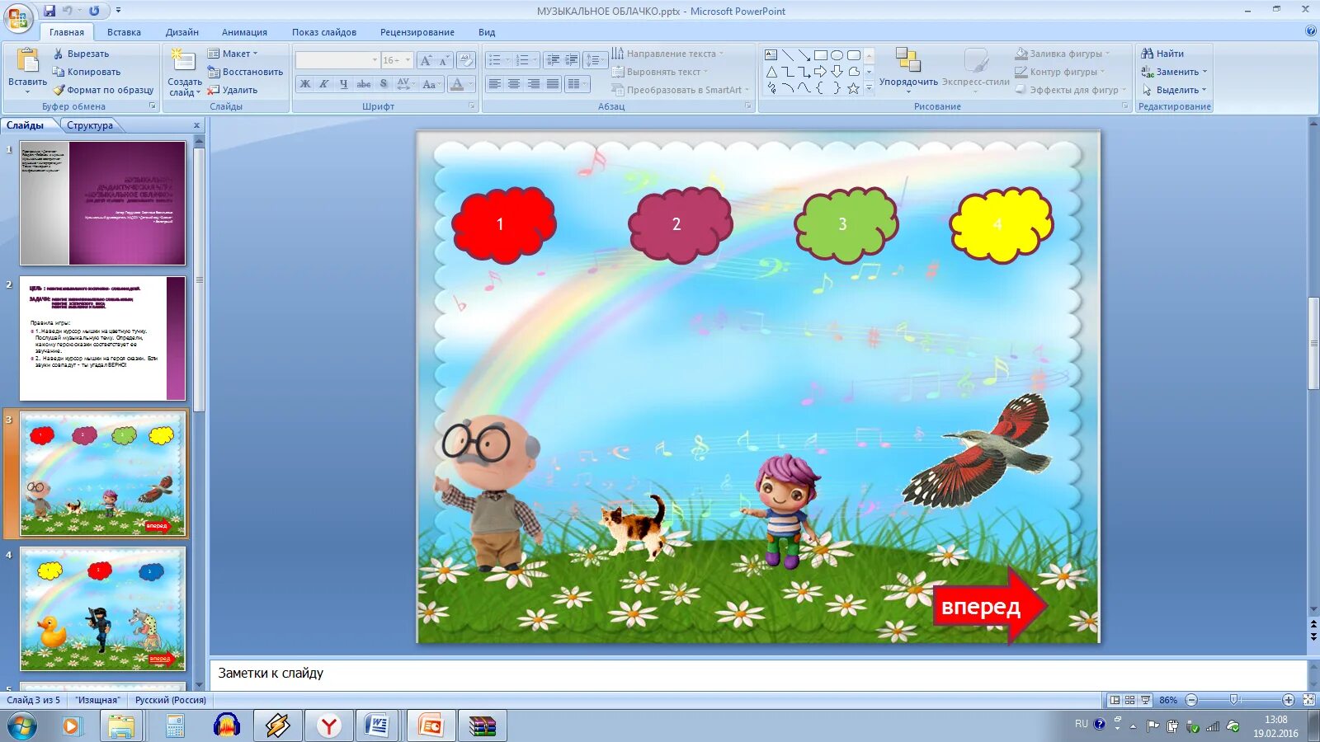Viewport: 1320px width, 742px height.
Task: Click the вперед arrow on slide
Action: (990, 605)
